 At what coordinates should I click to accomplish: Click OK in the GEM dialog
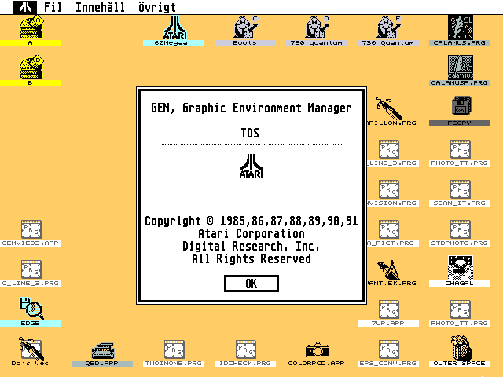tap(251, 284)
